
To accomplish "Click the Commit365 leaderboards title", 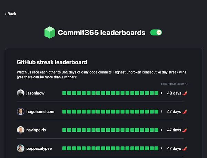I will [x=101, y=33].
